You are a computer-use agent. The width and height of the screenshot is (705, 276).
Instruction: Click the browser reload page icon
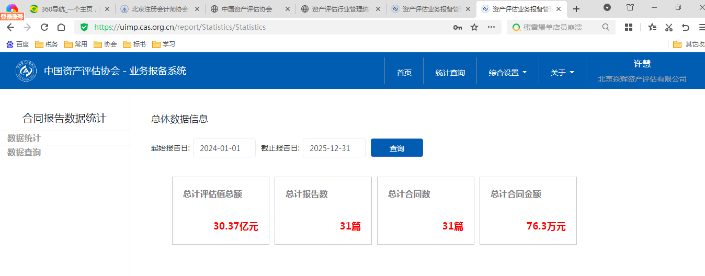click(44, 27)
